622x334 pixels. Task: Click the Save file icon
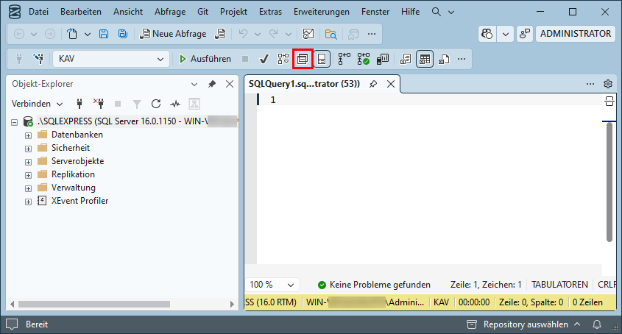coord(104,34)
